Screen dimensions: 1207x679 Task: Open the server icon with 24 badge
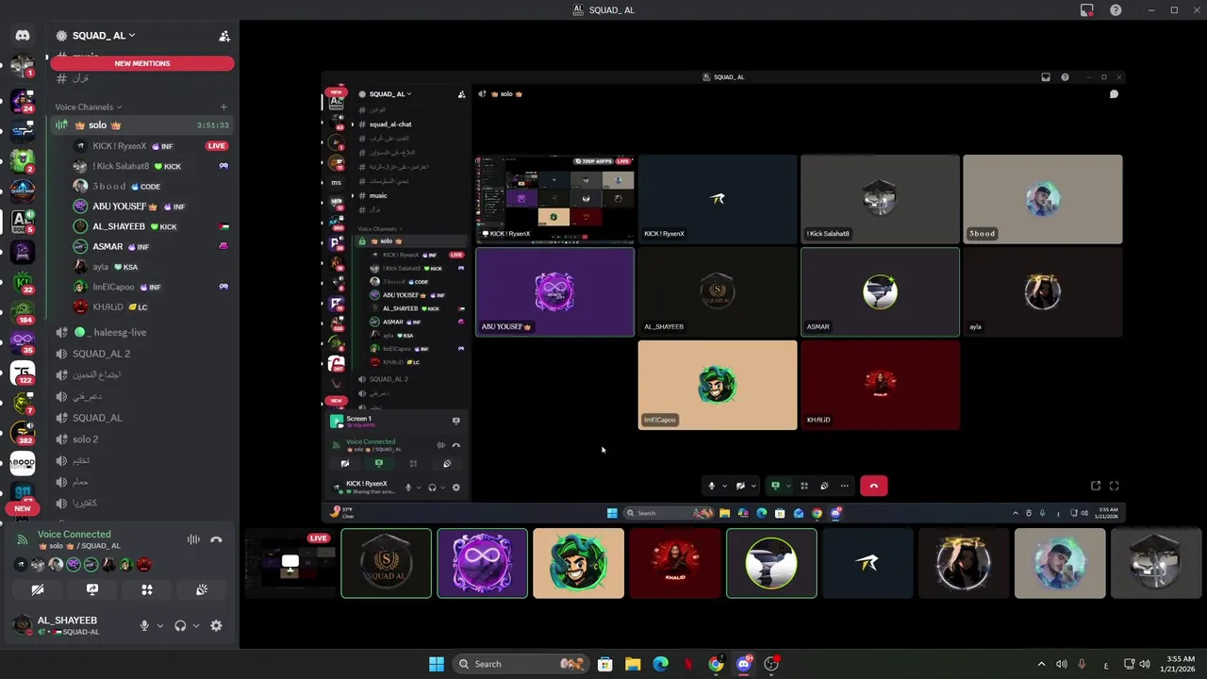(x=23, y=99)
